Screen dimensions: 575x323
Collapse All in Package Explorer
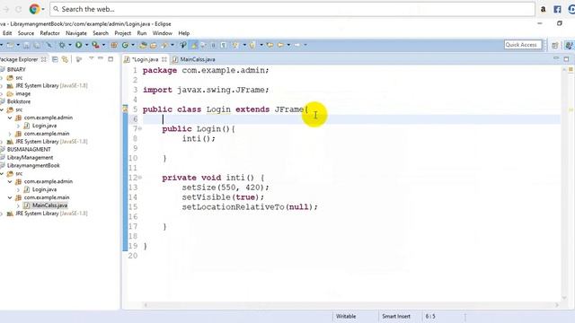(x=55, y=59)
